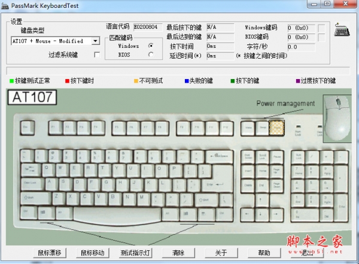Click the 关于 button
This screenshot has width=359, height=264.
click(221, 253)
